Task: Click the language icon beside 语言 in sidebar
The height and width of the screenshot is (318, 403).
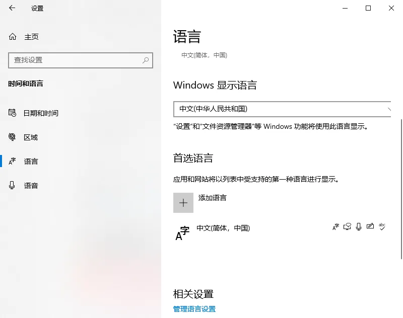Action: [x=12, y=161]
